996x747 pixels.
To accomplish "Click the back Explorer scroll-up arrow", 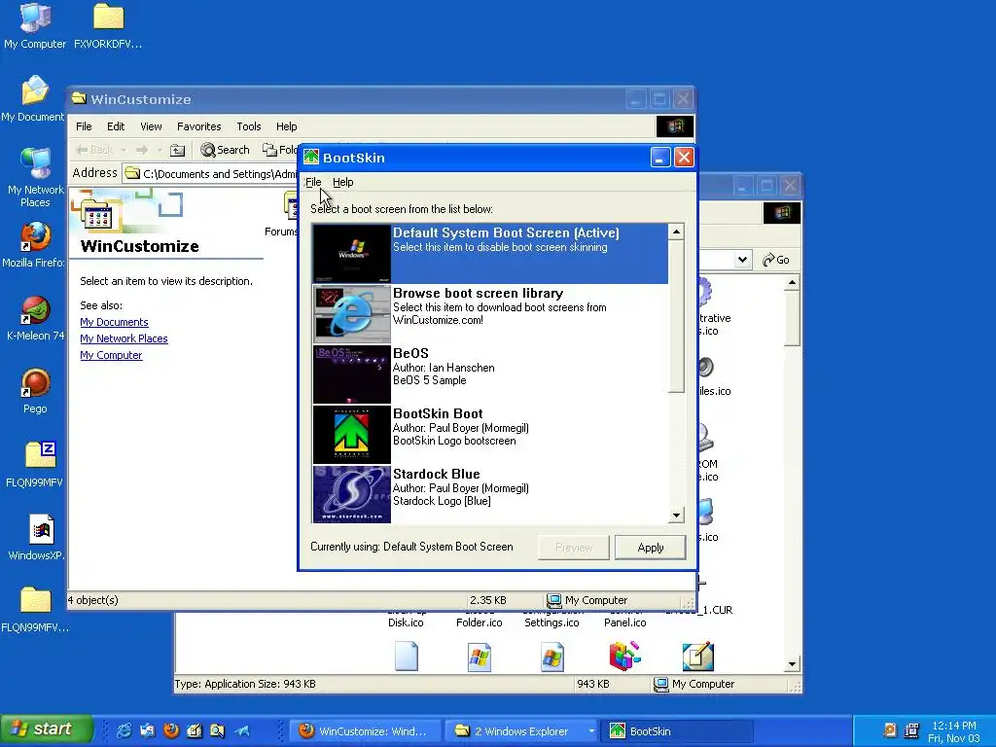I will 792,283.
